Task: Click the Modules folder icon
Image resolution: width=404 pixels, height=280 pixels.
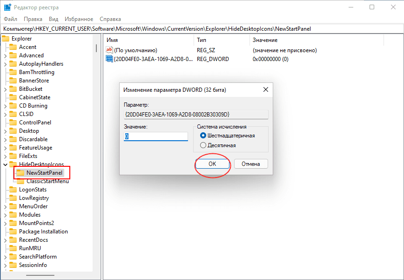Action: [x=13, y=215]
